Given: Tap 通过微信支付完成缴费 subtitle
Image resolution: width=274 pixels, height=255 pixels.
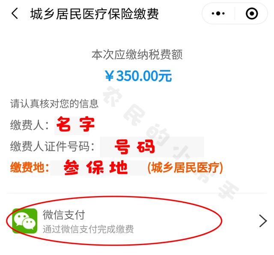Looking at the screenshot, I should pos(88,229).
